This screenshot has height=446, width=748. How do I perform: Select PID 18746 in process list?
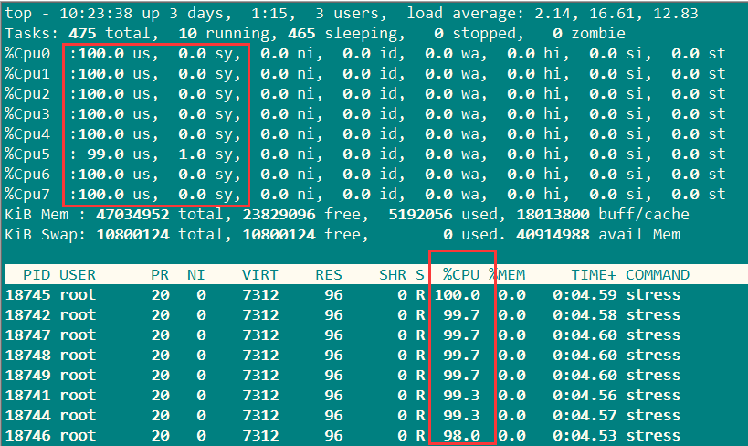click(x=26, y=435)
